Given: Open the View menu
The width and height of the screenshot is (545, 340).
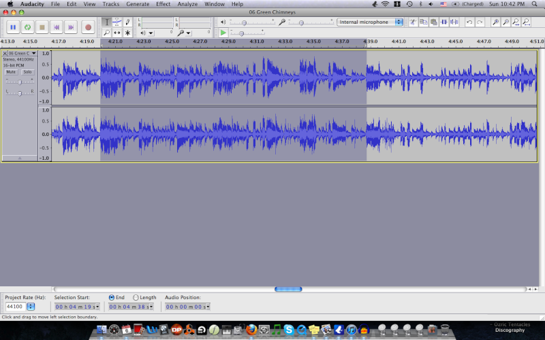Looking at the screenshot, I should pos(89,4).
